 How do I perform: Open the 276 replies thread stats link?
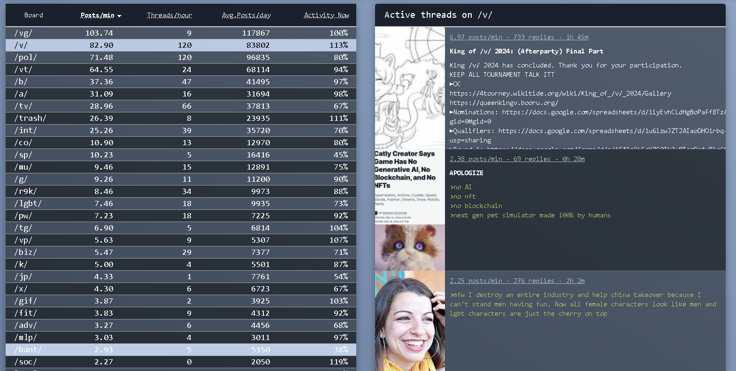pos(517,281)
